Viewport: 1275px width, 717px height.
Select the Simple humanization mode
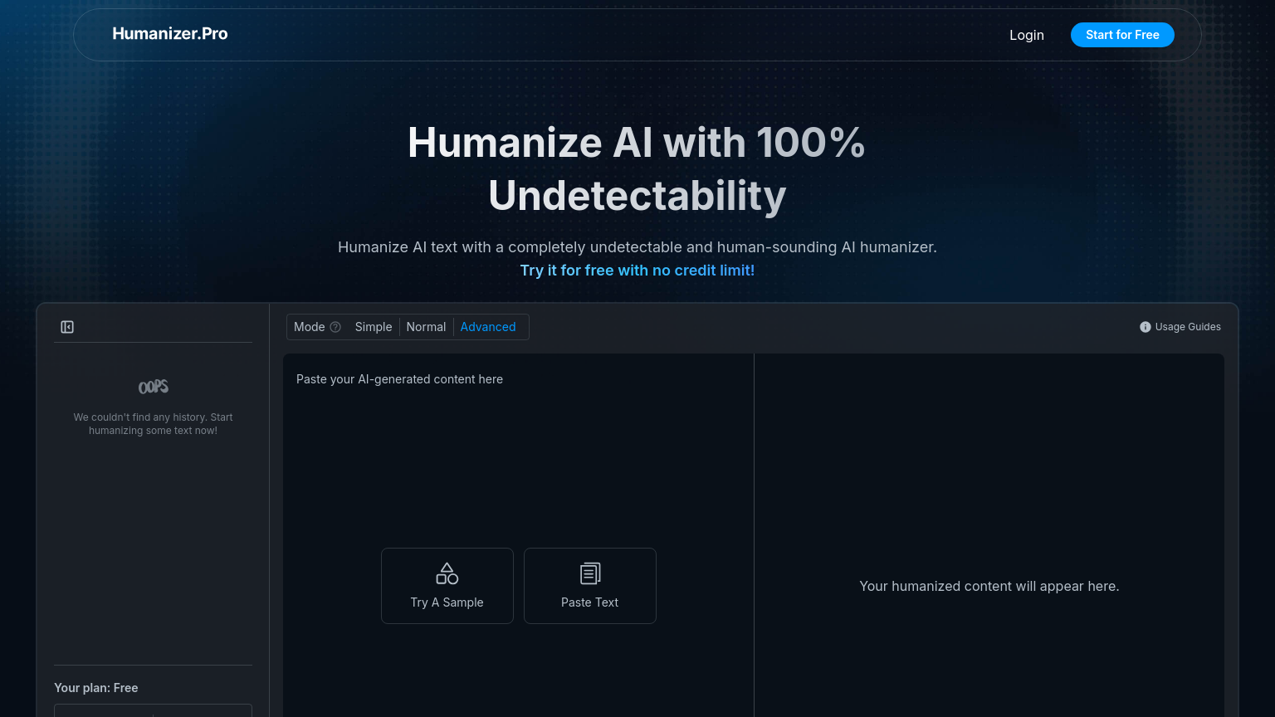pyautogui.click(x=373, y=327)
